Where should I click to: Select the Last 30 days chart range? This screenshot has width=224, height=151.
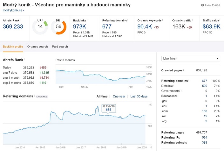tap(139, 97)
